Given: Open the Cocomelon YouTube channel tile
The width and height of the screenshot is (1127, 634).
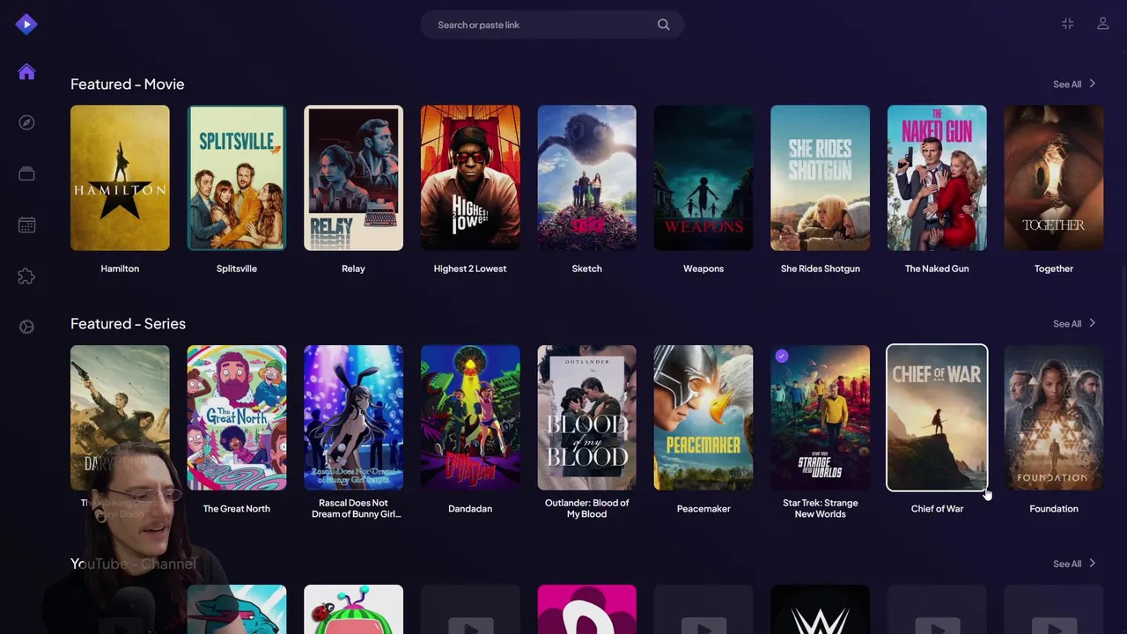Looking at the screenshot, I should pyautogui.click(x=353, y=609).
